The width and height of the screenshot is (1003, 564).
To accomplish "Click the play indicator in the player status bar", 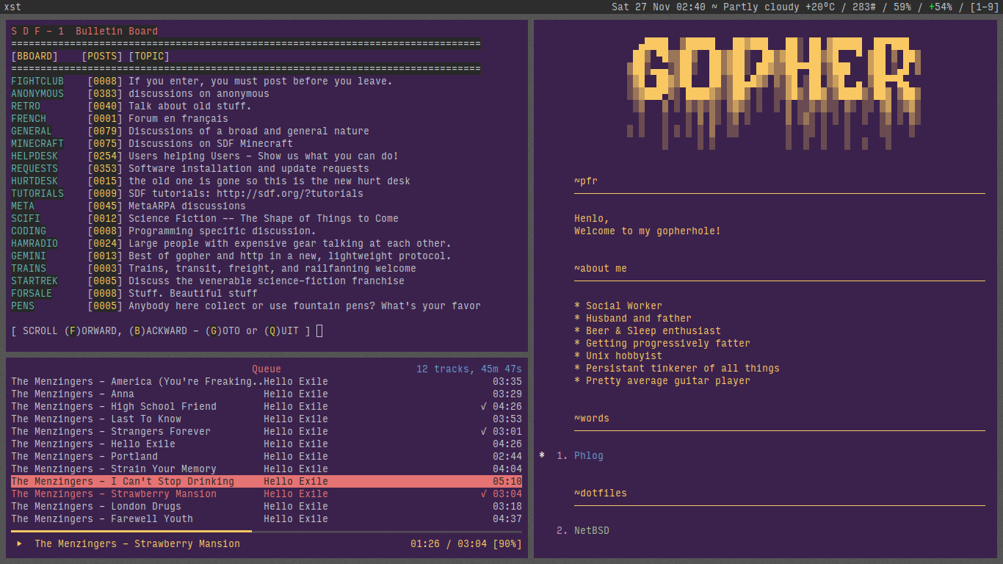I will coord(19,544).
